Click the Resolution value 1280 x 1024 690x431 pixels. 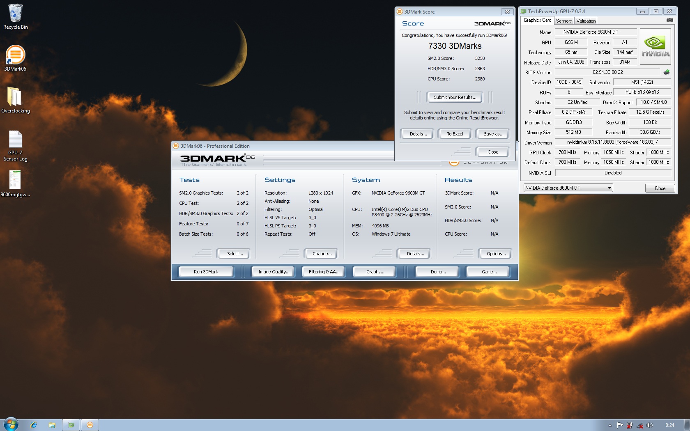[321, 193]
